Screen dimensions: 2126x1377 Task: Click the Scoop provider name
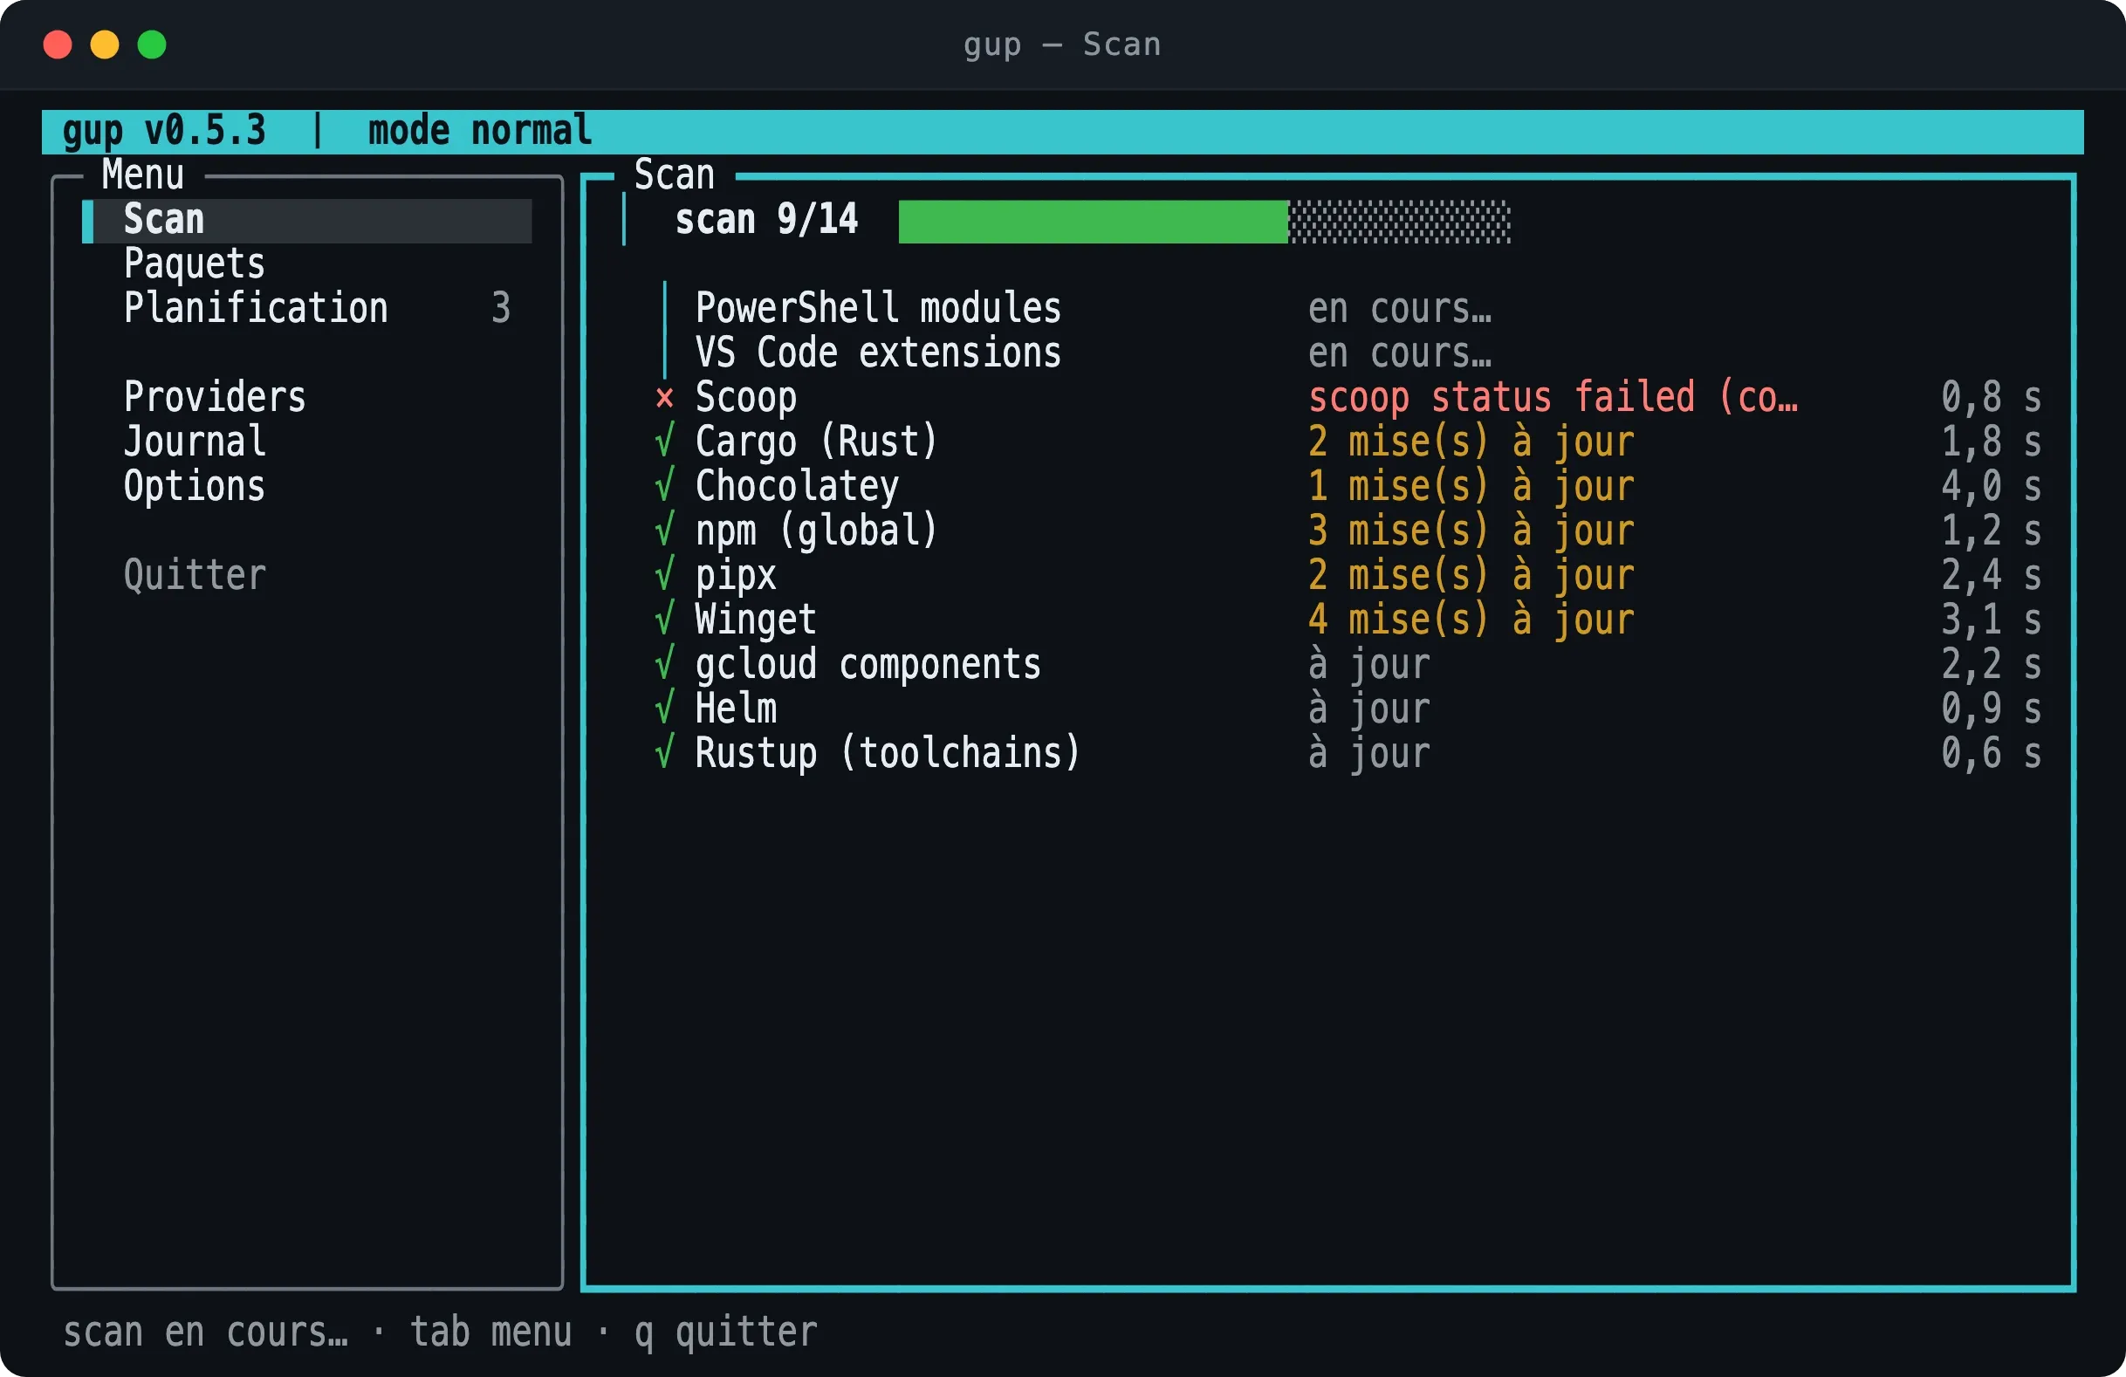pyautogui.click(x=746, y=397)
